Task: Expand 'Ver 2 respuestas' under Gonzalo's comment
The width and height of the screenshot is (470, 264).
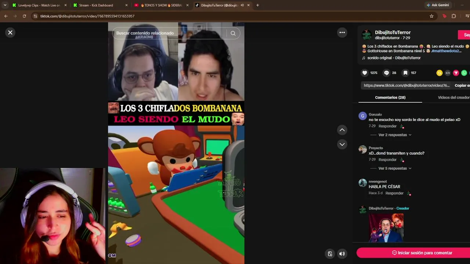Action: coord(395,135)
